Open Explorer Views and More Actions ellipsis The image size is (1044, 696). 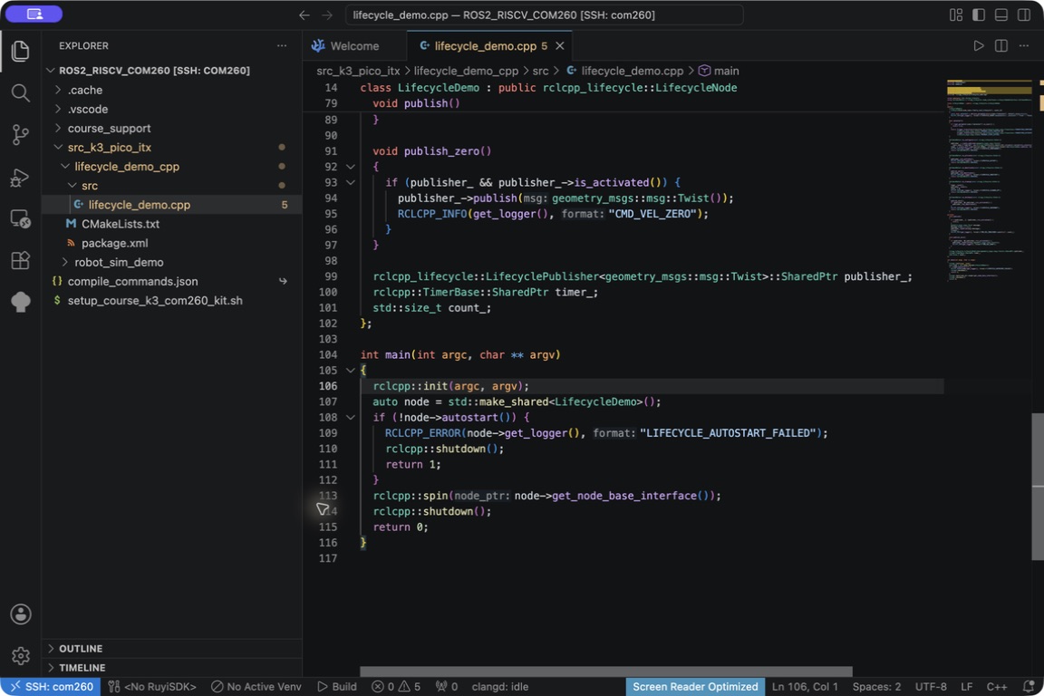coord(282,46)
